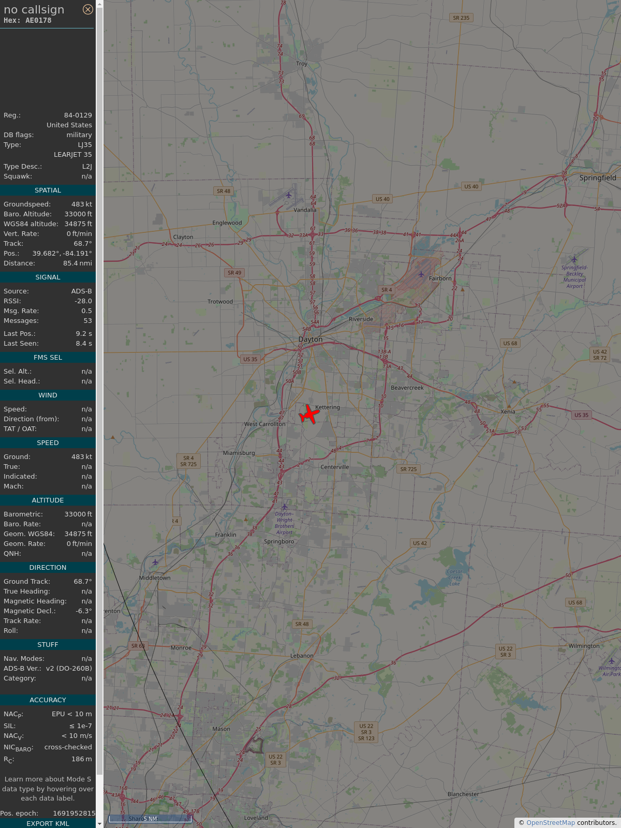Click the SIGNAL section header
The width and height of the screenshot is (621, 828).
click(x=48, y=277)
